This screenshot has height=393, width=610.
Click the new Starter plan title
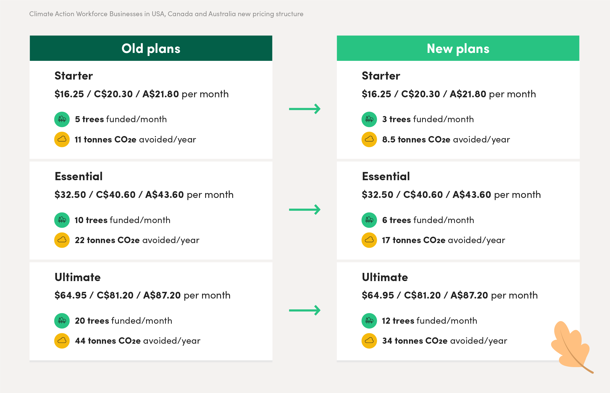(x=381, y=76)
